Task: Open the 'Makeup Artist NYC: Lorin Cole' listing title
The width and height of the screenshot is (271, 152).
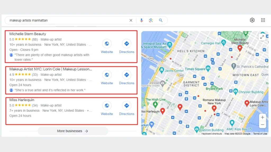Action: click(51, 69)
